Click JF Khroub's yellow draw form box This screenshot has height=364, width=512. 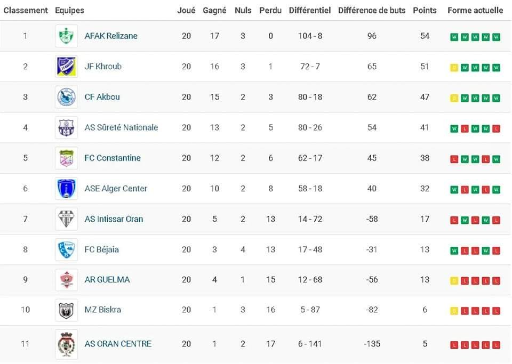click(x=454, y=68)
